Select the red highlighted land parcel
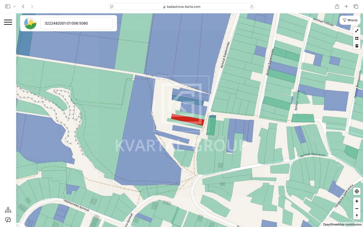Viewport: 363px width, 227px height. 187,120
